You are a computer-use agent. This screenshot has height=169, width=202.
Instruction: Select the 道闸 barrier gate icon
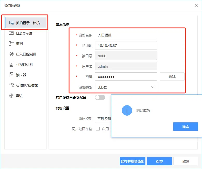click(11, 44)
